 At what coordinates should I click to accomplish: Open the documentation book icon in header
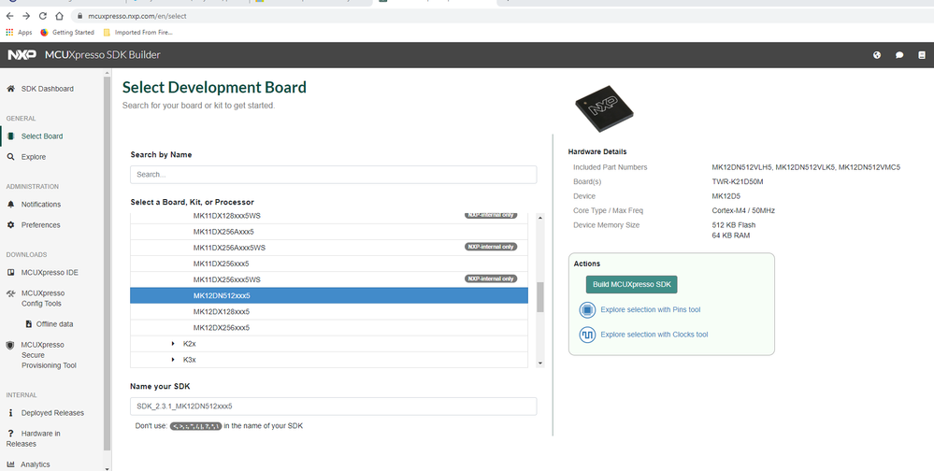922,55
